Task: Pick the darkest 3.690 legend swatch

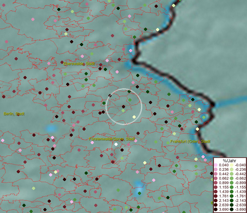Action: point(216,209)
